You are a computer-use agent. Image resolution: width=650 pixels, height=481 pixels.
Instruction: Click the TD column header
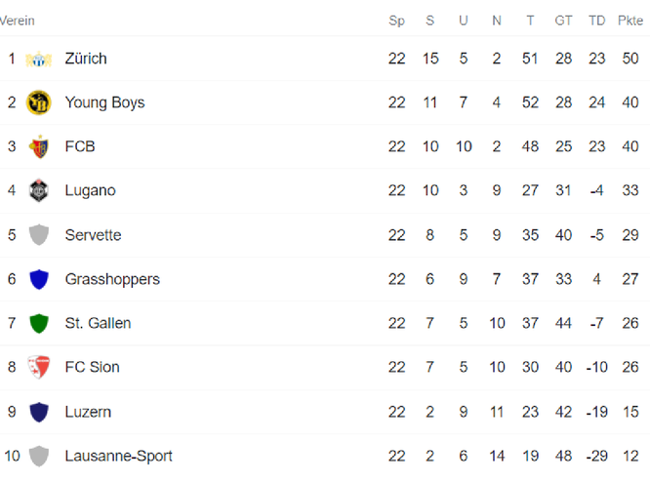pos(597,20)
